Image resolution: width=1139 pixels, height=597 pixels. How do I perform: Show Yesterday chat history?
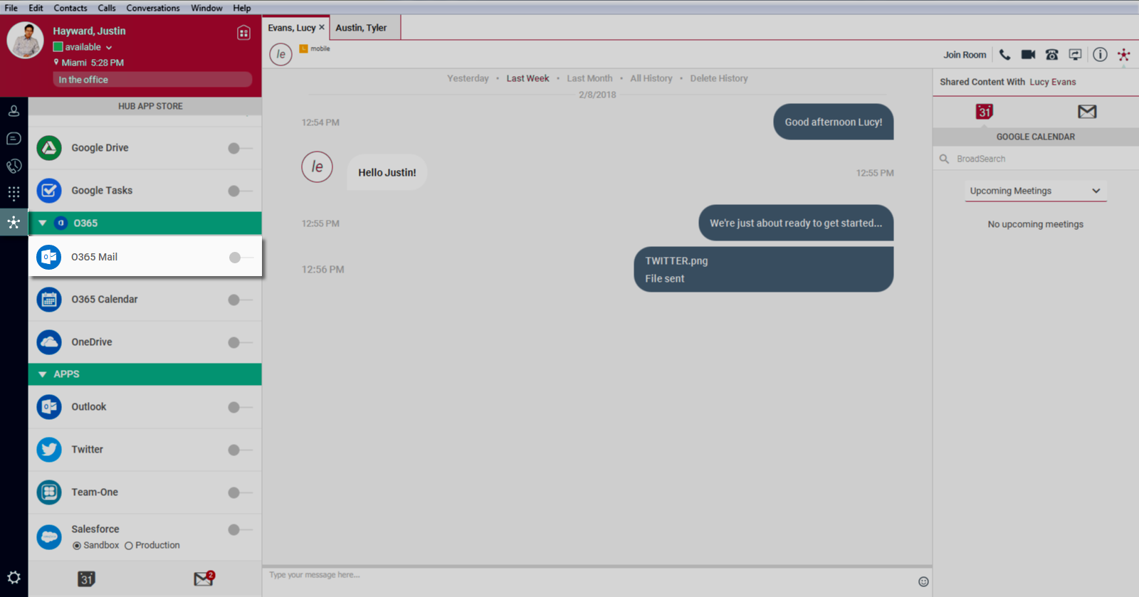pos(468,78)
